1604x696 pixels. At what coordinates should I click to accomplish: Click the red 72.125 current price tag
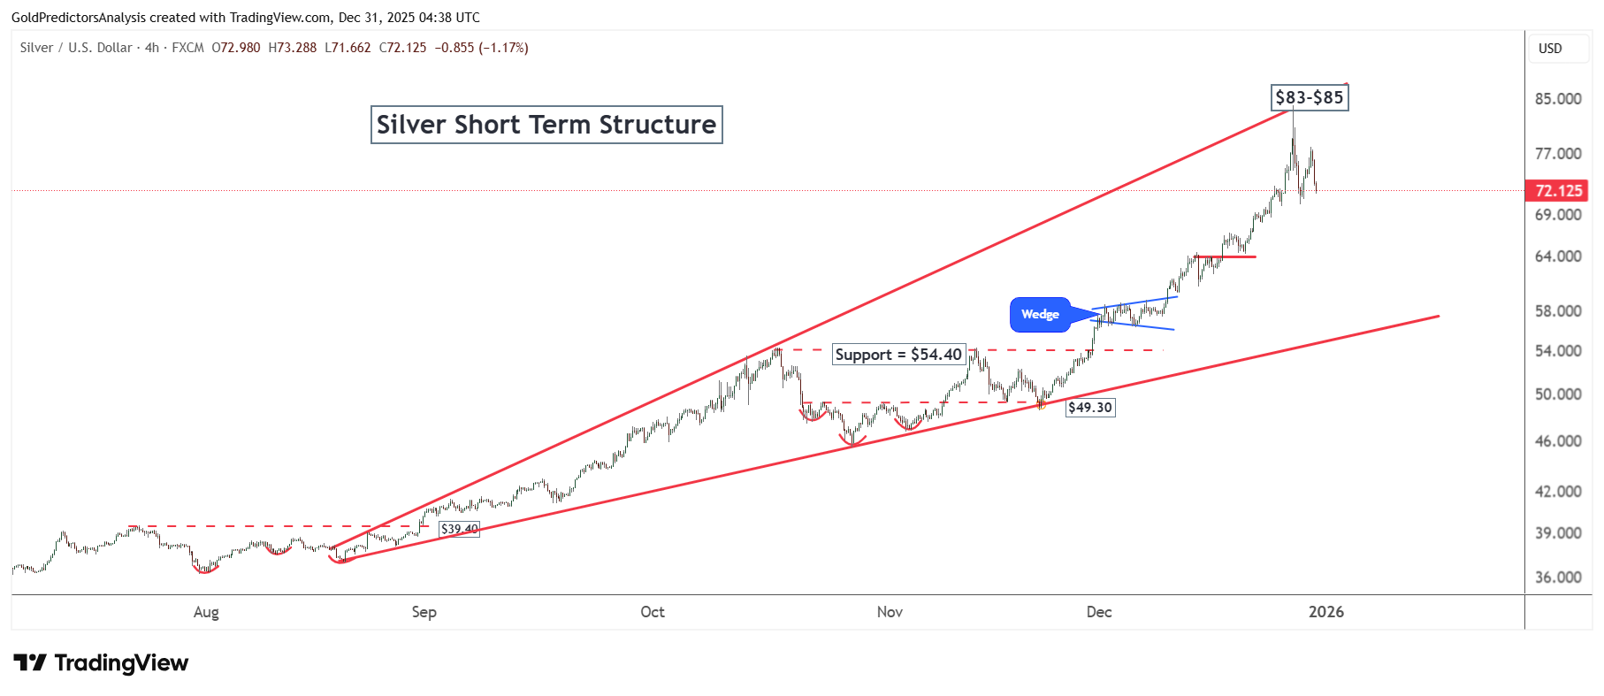pos(1558,191)
